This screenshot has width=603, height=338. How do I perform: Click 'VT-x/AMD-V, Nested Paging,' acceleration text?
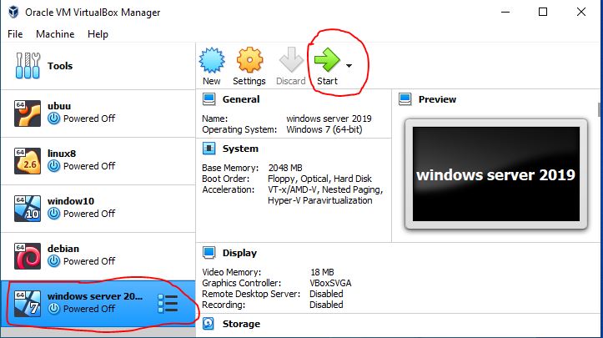325,189
